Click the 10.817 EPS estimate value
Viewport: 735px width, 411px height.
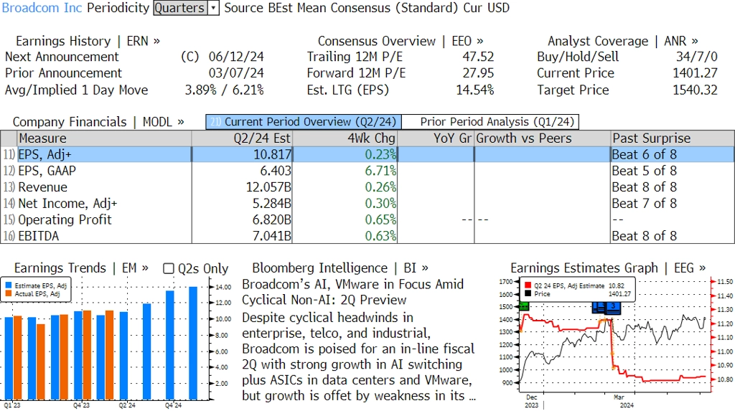coord(272,155)
